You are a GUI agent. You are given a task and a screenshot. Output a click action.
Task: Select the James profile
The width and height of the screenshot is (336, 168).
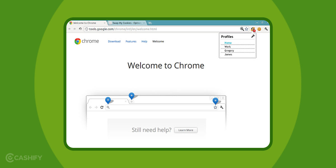tap(228, 54)
